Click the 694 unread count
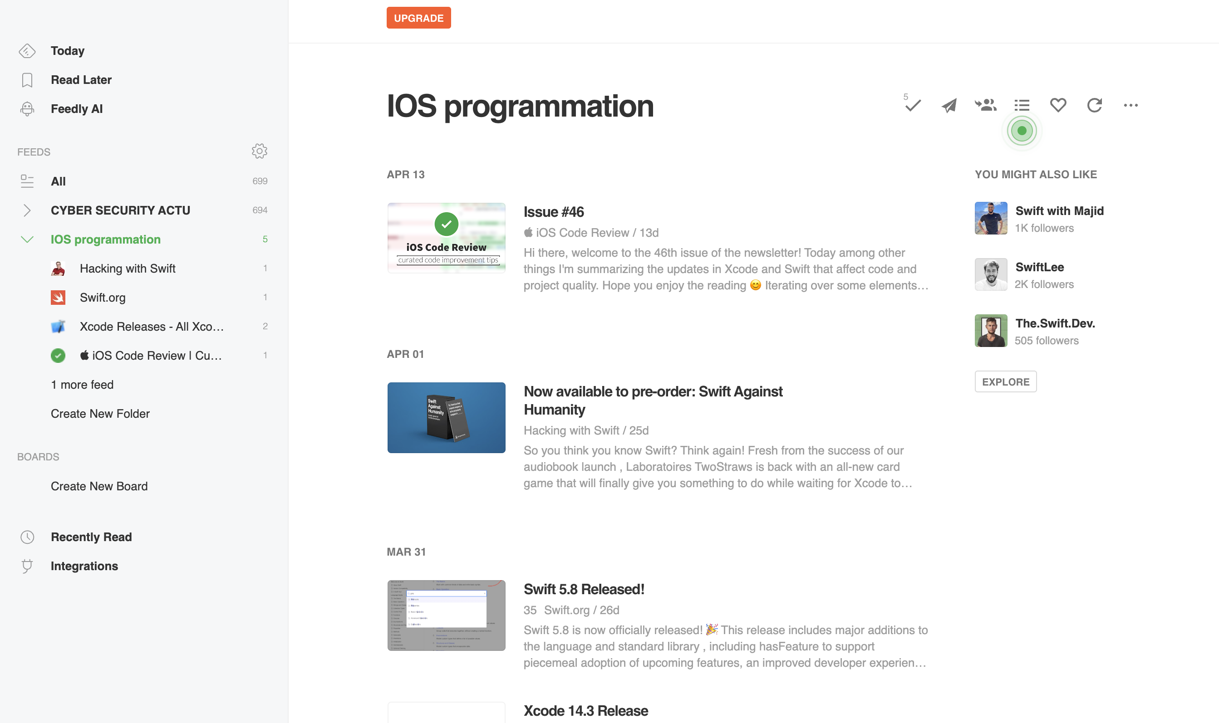Image resolution: width=1219 pixels, height=723 pixels. click(x=260, y=210)
